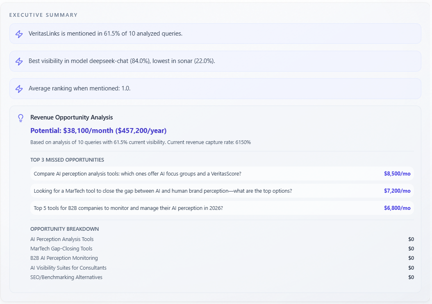Select AI Visibility Suites for Consultants row
The height and width of the screenshot is (304, 432).
click(68, 268)
